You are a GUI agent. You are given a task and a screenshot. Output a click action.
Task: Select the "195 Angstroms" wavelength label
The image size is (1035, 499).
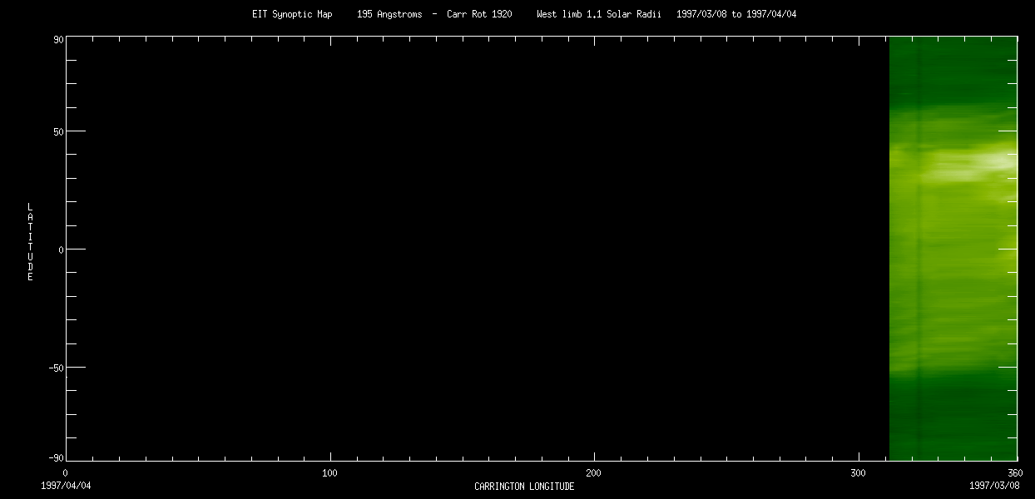(x=389, y=14)
